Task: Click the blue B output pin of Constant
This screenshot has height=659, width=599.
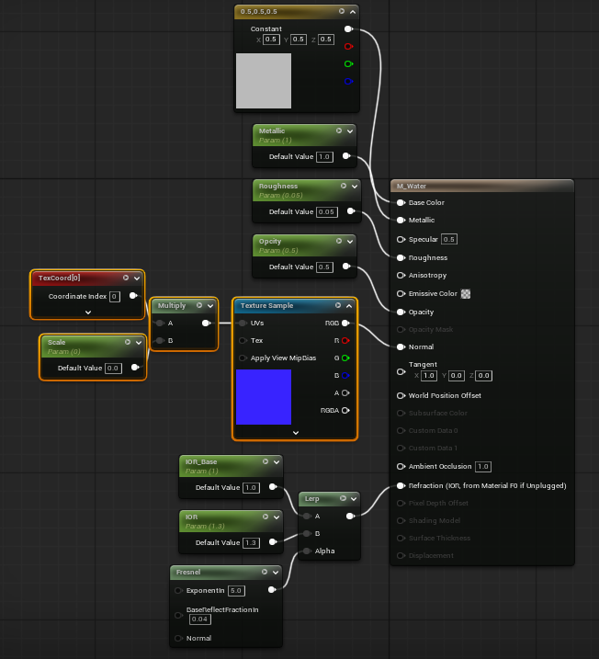Action: click(348, 82)
